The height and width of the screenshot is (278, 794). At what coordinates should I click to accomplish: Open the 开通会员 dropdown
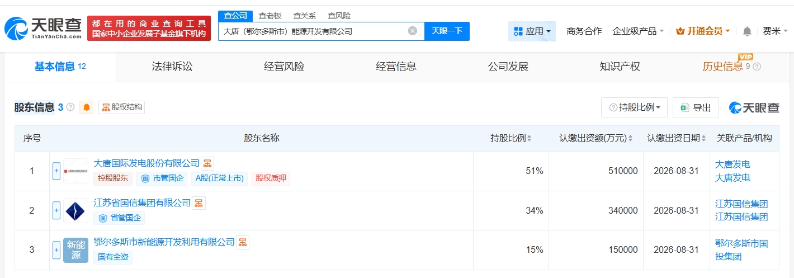[703, 31]
